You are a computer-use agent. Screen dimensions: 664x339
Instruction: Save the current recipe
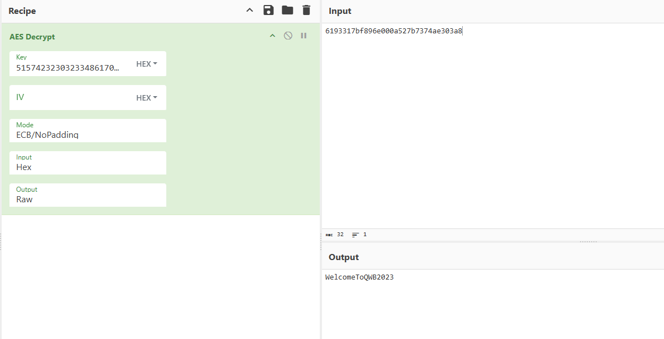point(269,10)
